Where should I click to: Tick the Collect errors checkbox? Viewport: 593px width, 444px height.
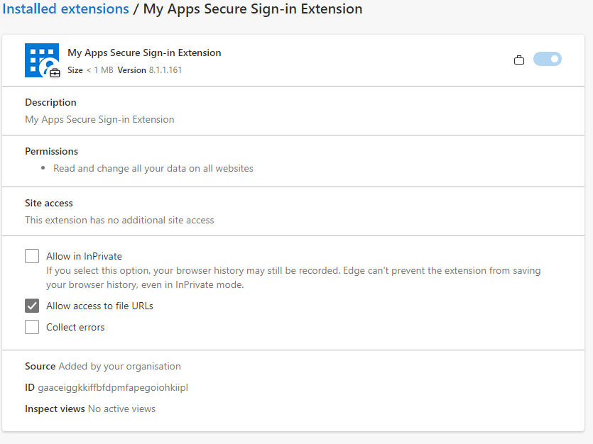[x=32, y=327]
